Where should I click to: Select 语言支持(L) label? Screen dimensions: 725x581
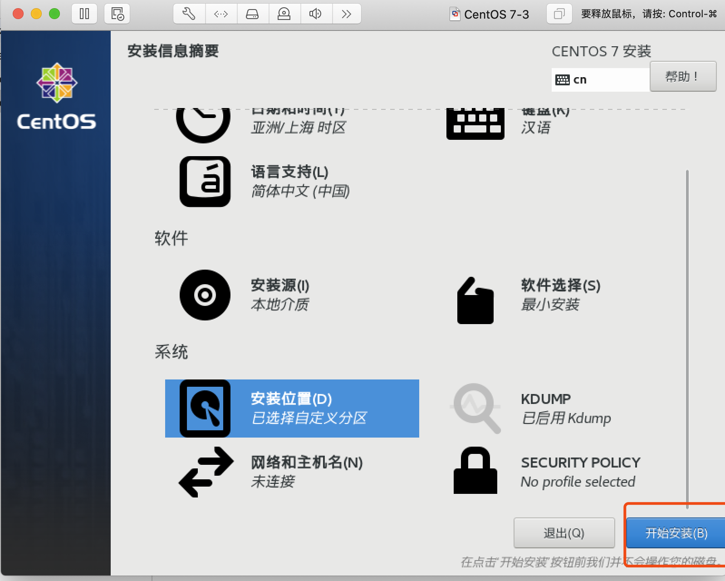pos(289,172)
